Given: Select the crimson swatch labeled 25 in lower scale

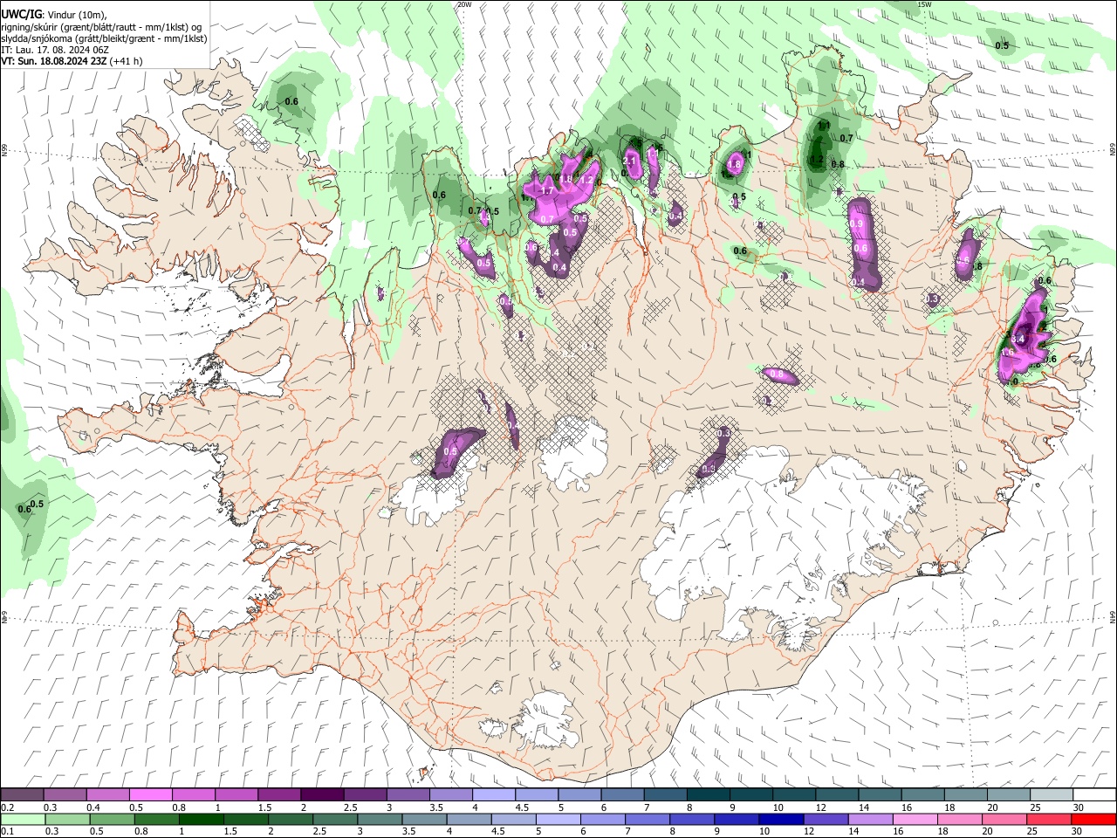Looking at the screenshot, I should 1049,819.
